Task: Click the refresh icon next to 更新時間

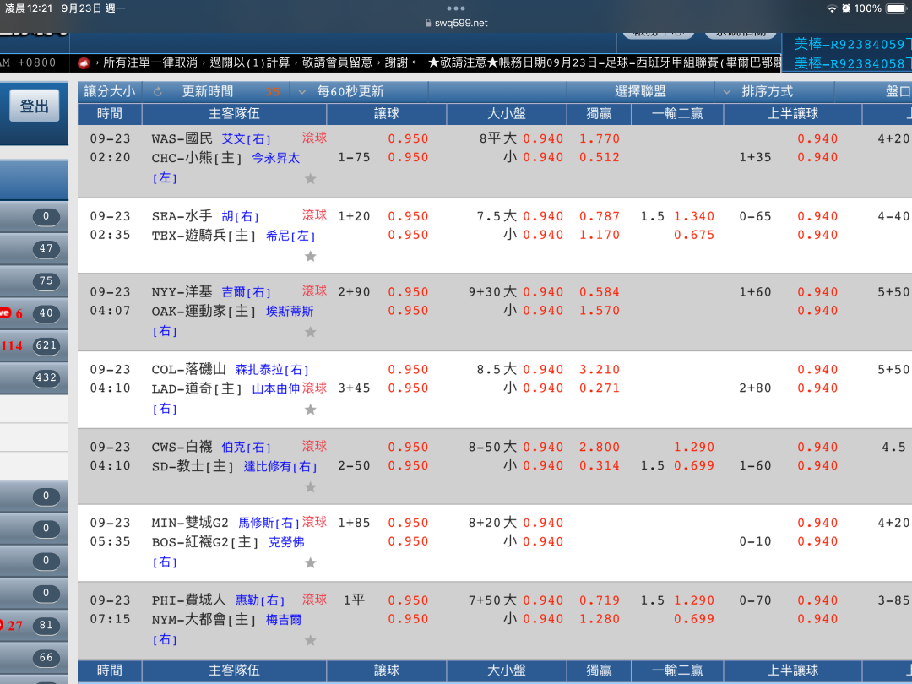Action: click(158, 92)
